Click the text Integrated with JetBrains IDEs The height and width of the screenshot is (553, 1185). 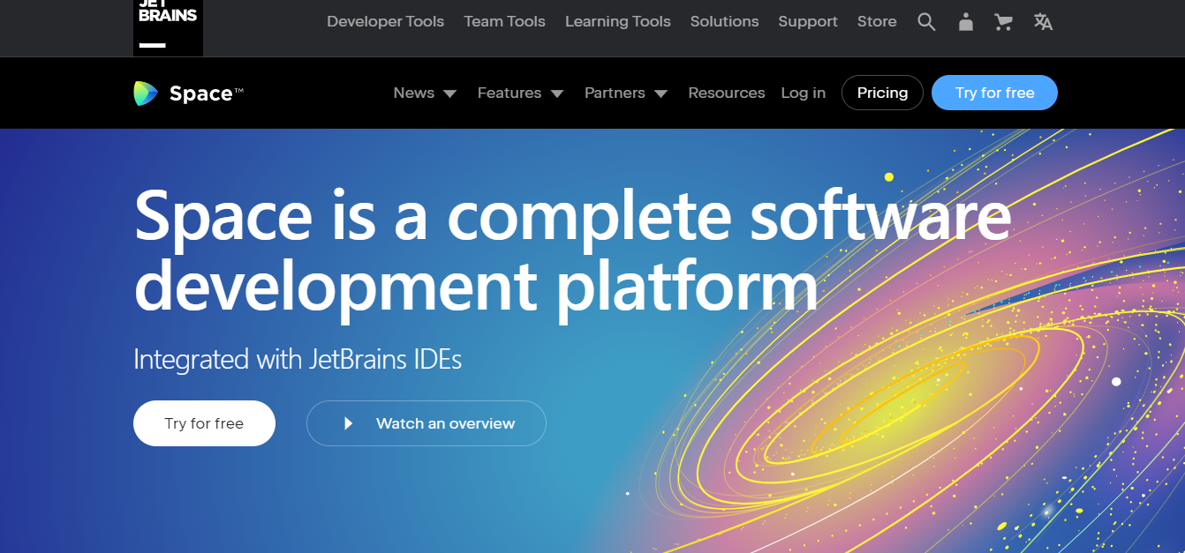(298, 359)
